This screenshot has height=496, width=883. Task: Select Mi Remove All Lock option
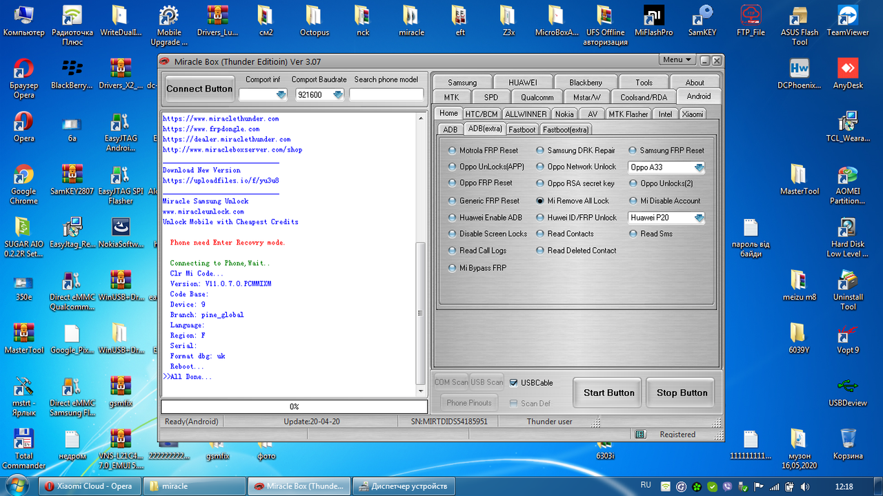[x=573, y=200]
